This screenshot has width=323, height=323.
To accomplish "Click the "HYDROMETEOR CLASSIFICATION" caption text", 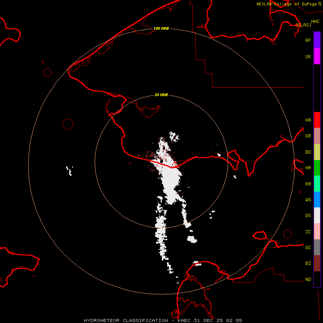I will [x=126, y=320].
